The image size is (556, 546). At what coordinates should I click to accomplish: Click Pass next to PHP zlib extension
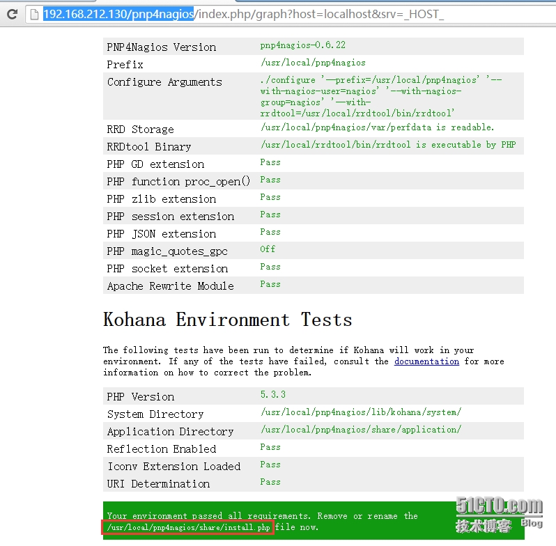[270, 197]
